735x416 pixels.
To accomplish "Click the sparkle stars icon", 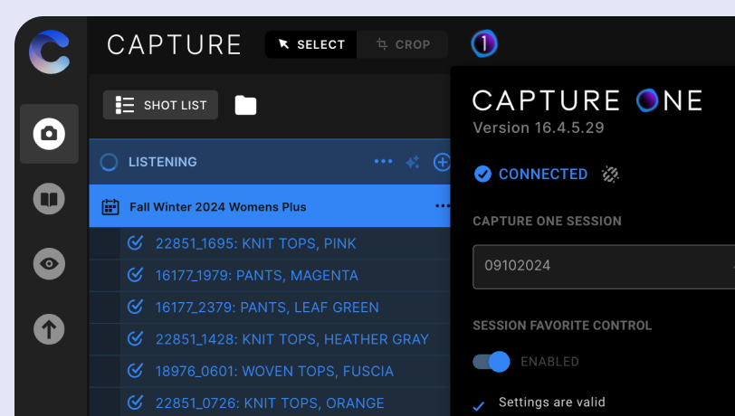I will coord(413,162).
